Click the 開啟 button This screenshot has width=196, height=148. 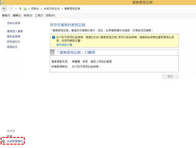point(170,77)
